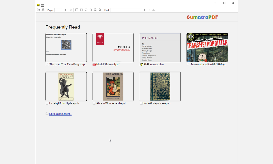Go to previous page arrow

[x=66, y=10]
